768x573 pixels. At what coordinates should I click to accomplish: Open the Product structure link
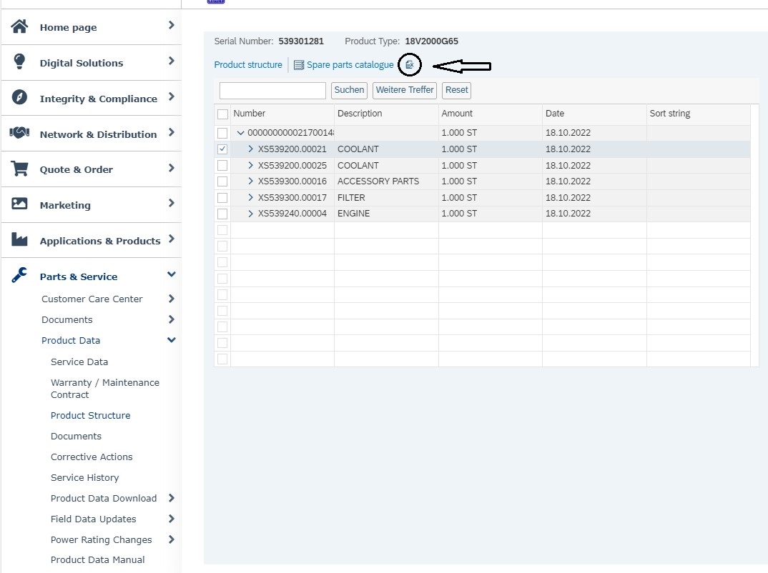click(248, 64)
